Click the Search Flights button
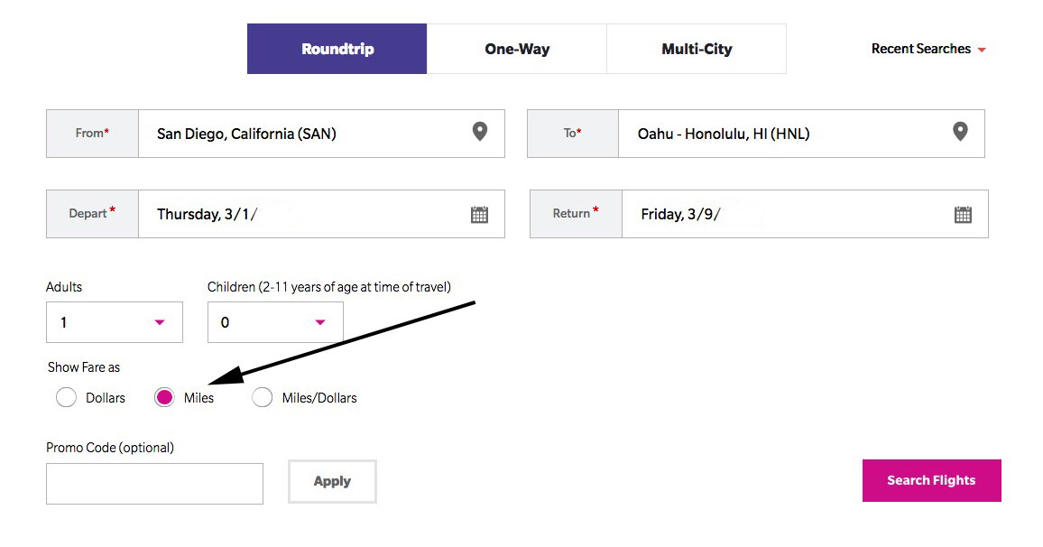The height and width of the screenshot is (547, 1043). (x=931, y=480)
